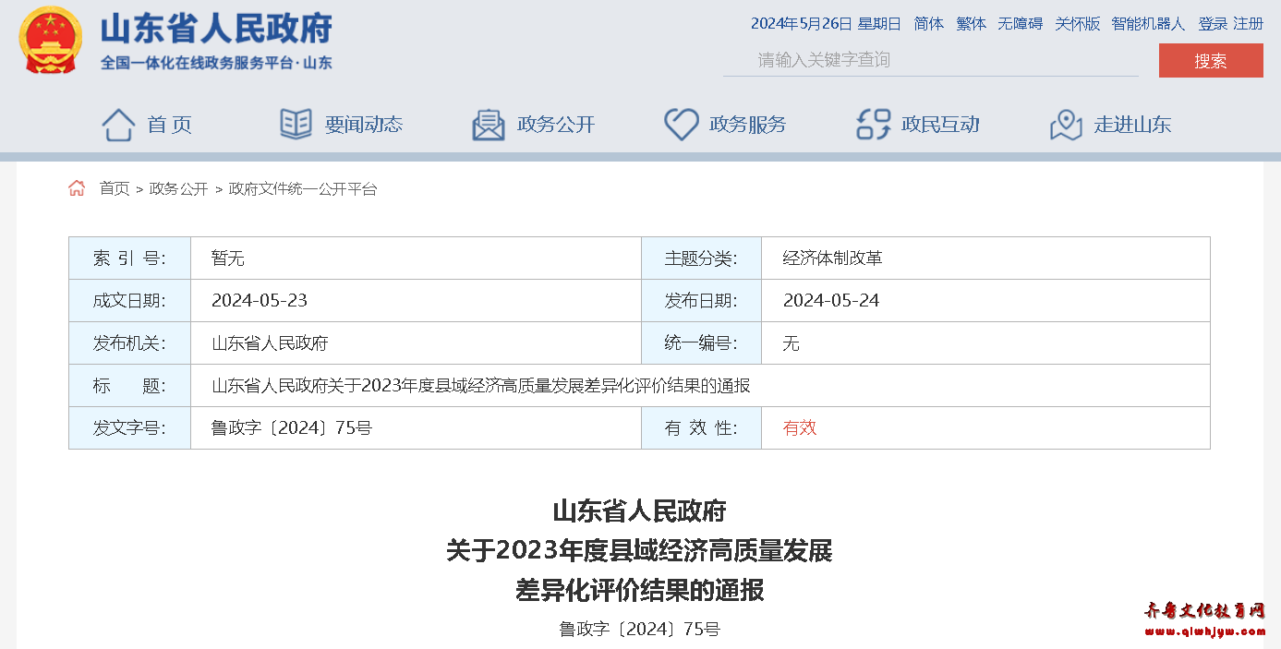
Task: Open the 智能机器人 assistant
Action: click(1148, 24)
